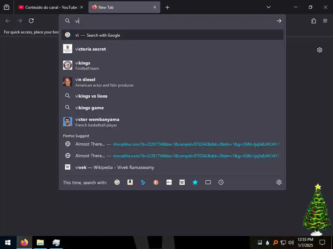Choose 'vi — Search with Google' result
Image resolution: width=333 pixels, height=249 pixels.
(172, 35)
